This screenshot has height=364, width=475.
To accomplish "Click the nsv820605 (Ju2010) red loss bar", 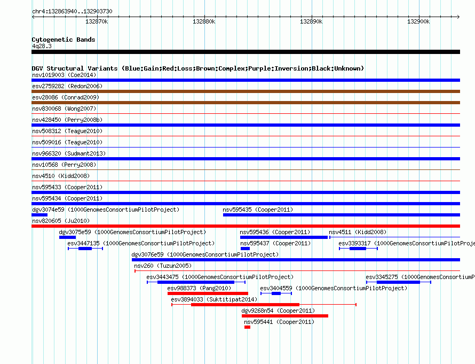I will click(x=246, y=226).
